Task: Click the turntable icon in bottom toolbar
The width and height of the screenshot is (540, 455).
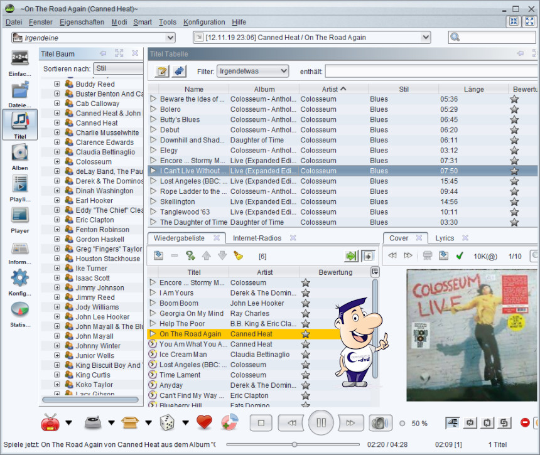Action: [93, 422]
